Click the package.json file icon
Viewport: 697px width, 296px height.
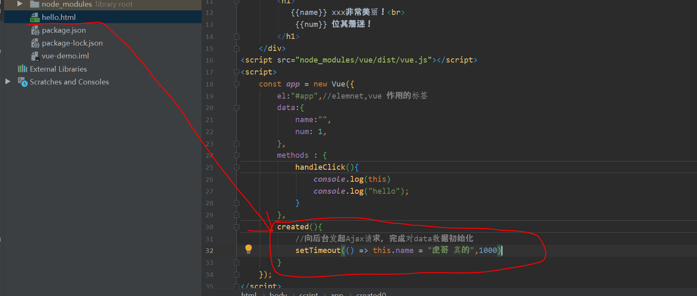pyautogui.click(x=35, y=30)
